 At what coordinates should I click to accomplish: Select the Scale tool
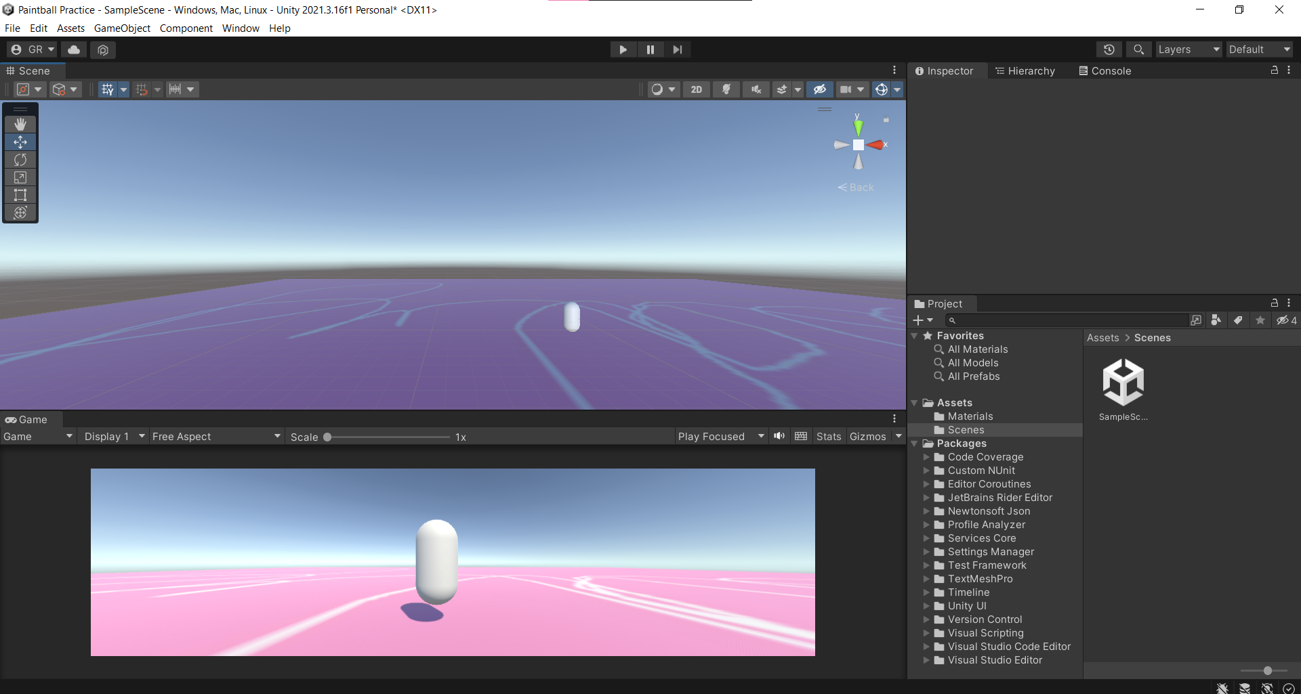pyautogui.click(x=20, y=177)
